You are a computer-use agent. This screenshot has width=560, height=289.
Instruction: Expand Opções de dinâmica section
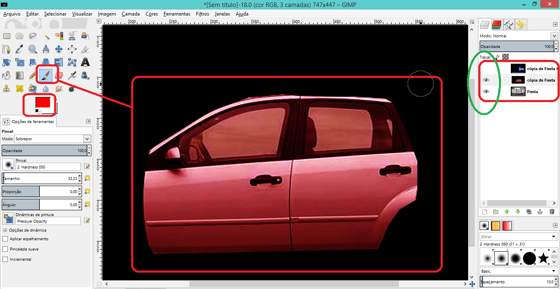tap(5, 230)
